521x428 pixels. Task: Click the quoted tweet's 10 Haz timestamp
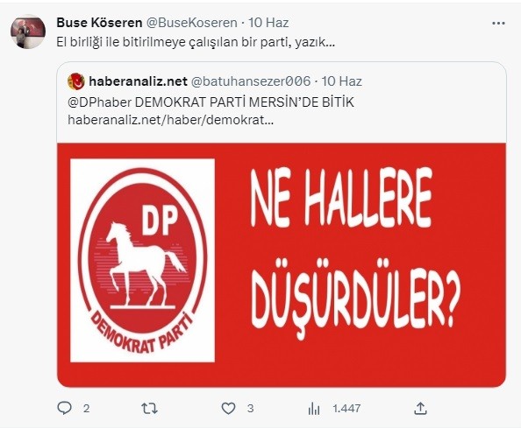(342, 81)
